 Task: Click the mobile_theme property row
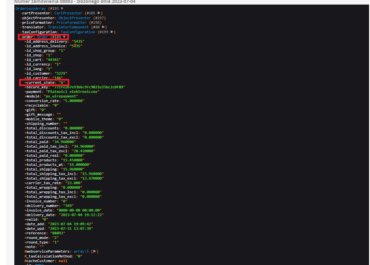pyautogui.click(x=44, y=119)
